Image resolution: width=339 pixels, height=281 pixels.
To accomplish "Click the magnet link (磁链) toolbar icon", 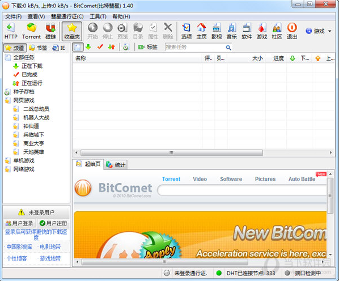I will (x=50, y=31).
